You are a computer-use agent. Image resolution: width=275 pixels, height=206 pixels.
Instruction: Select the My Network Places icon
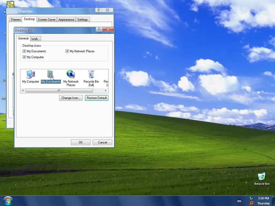(x=71, y=78)
